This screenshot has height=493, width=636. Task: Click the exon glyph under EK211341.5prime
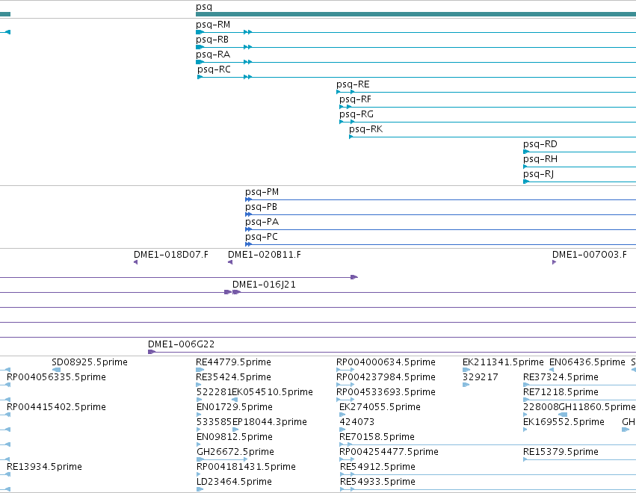[x=466, y=370]
